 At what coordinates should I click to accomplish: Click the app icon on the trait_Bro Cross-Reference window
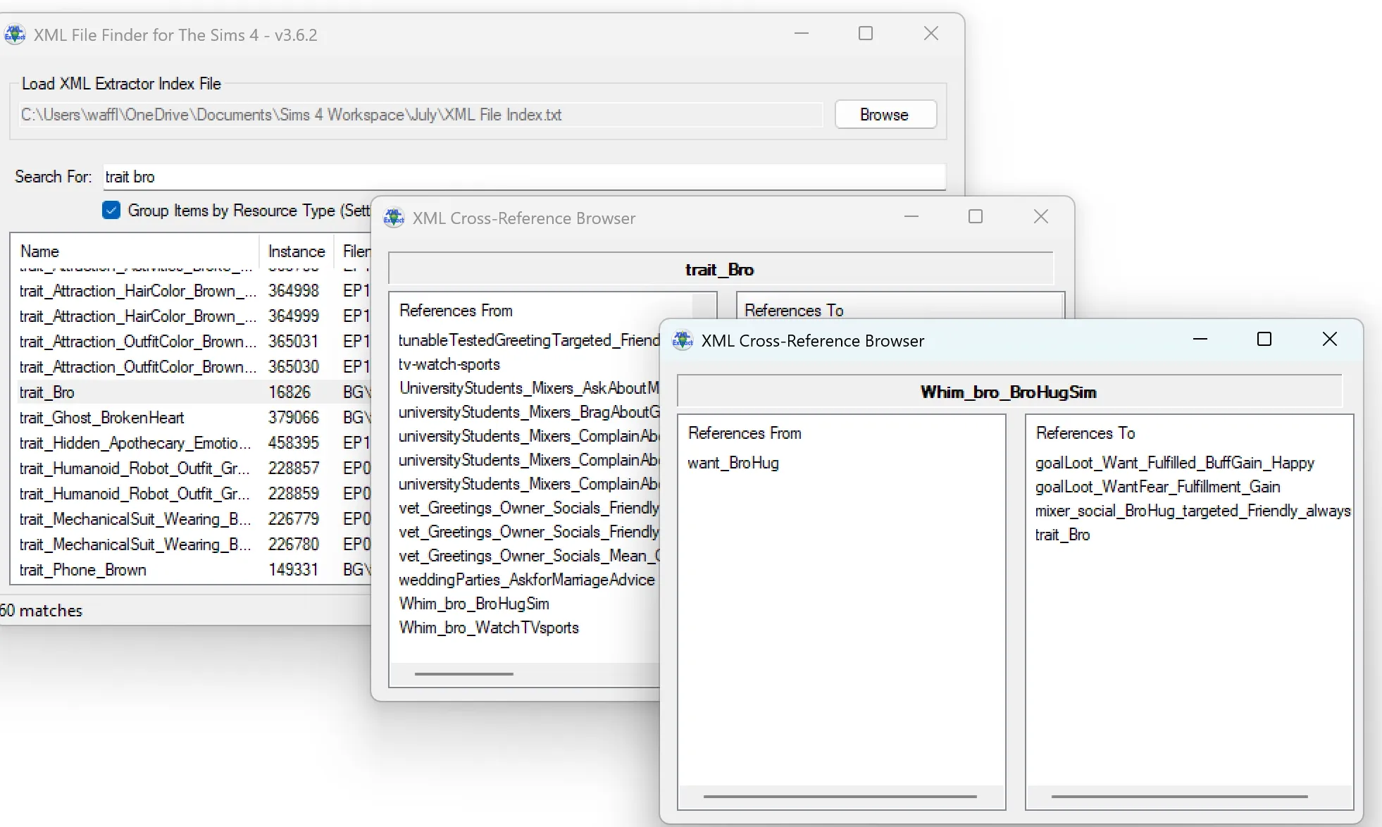point(394,218)
